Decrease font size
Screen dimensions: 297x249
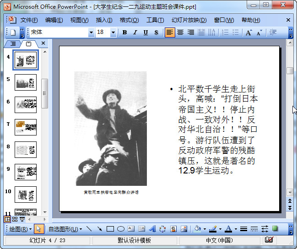tap(259, 32)
